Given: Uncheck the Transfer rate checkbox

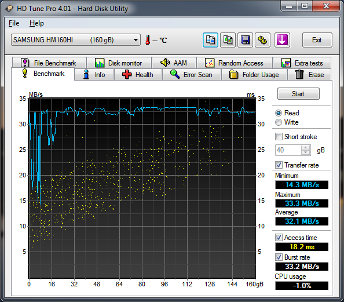Looking at the screenshot, I should pyautogui.click(x=279, y=165).
